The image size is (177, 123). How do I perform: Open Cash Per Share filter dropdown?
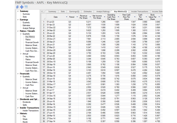tap(146, 17)
